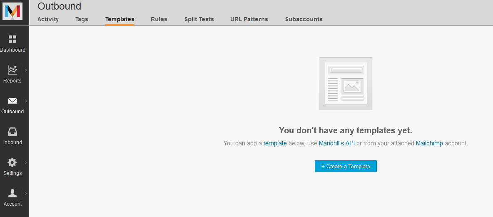This screenshot has height=217, width=493.
Task: Click the Mandrill logo icon
Action: [x=12, y=11]
